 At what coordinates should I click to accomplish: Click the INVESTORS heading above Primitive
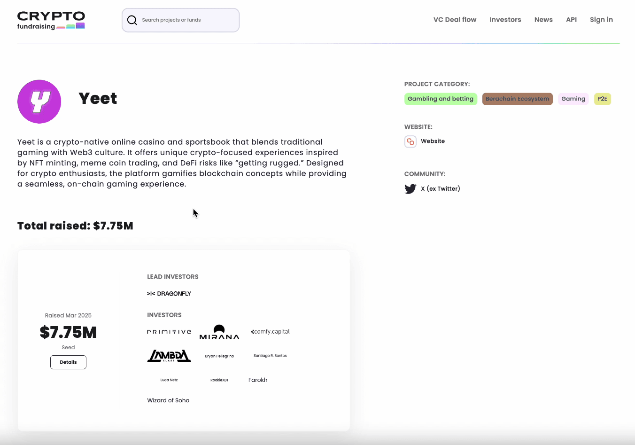coord(164,315)
